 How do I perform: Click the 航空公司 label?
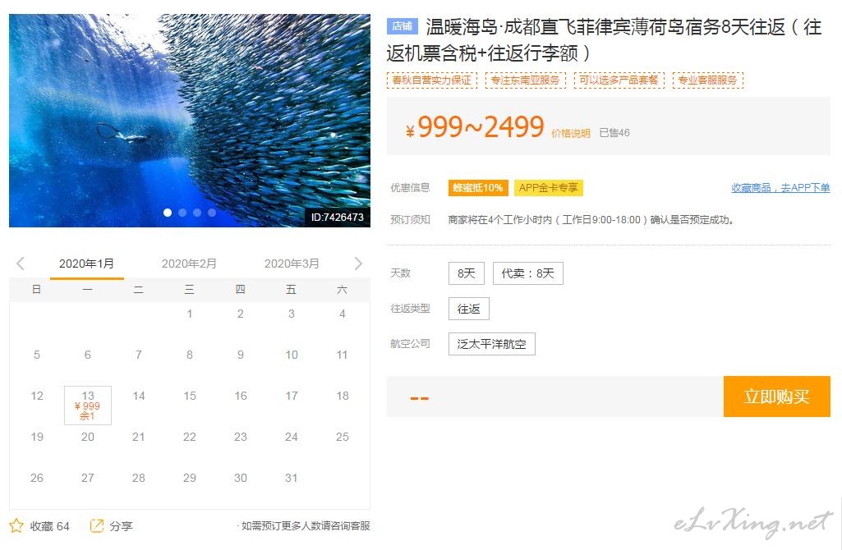410,343
